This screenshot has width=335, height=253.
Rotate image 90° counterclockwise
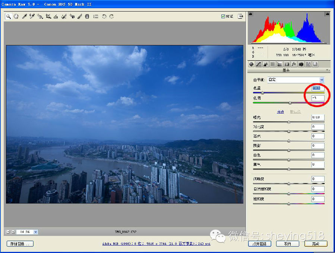(104, 16)
